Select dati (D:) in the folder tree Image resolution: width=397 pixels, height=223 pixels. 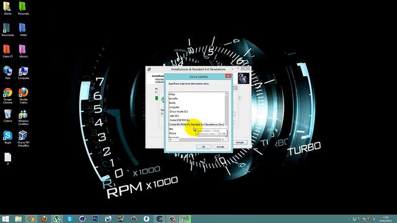coord(174,116)
